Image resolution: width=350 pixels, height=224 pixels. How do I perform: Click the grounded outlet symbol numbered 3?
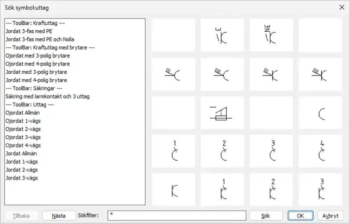click(320, 189)
